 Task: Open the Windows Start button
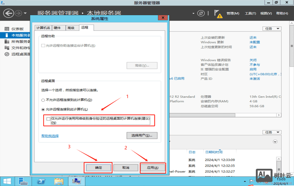point(7,181)
